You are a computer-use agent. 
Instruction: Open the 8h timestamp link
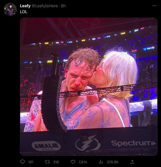(63, 6)
